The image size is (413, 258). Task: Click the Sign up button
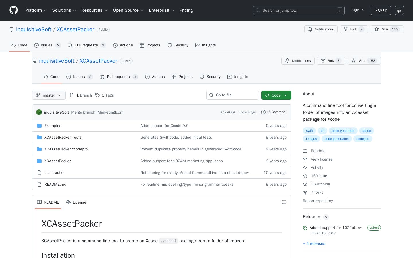(x=381, y=10)
